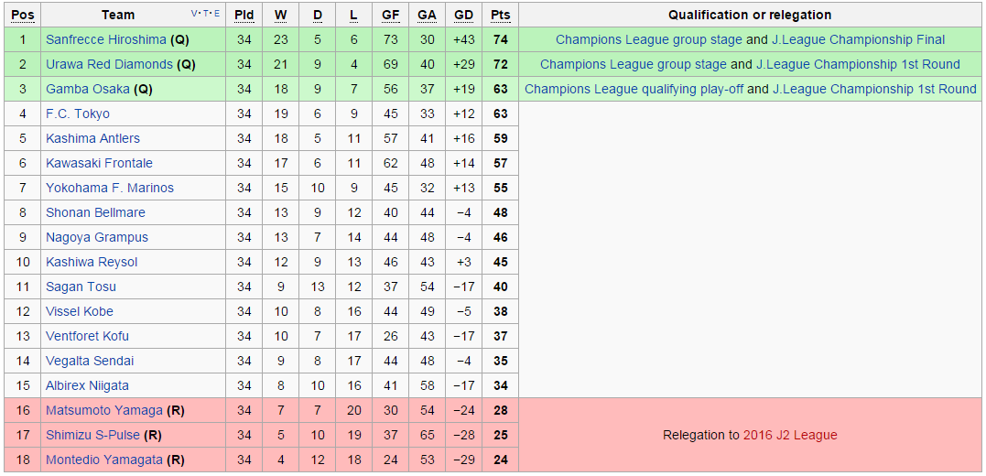Click the GD column header

[463, 15]
